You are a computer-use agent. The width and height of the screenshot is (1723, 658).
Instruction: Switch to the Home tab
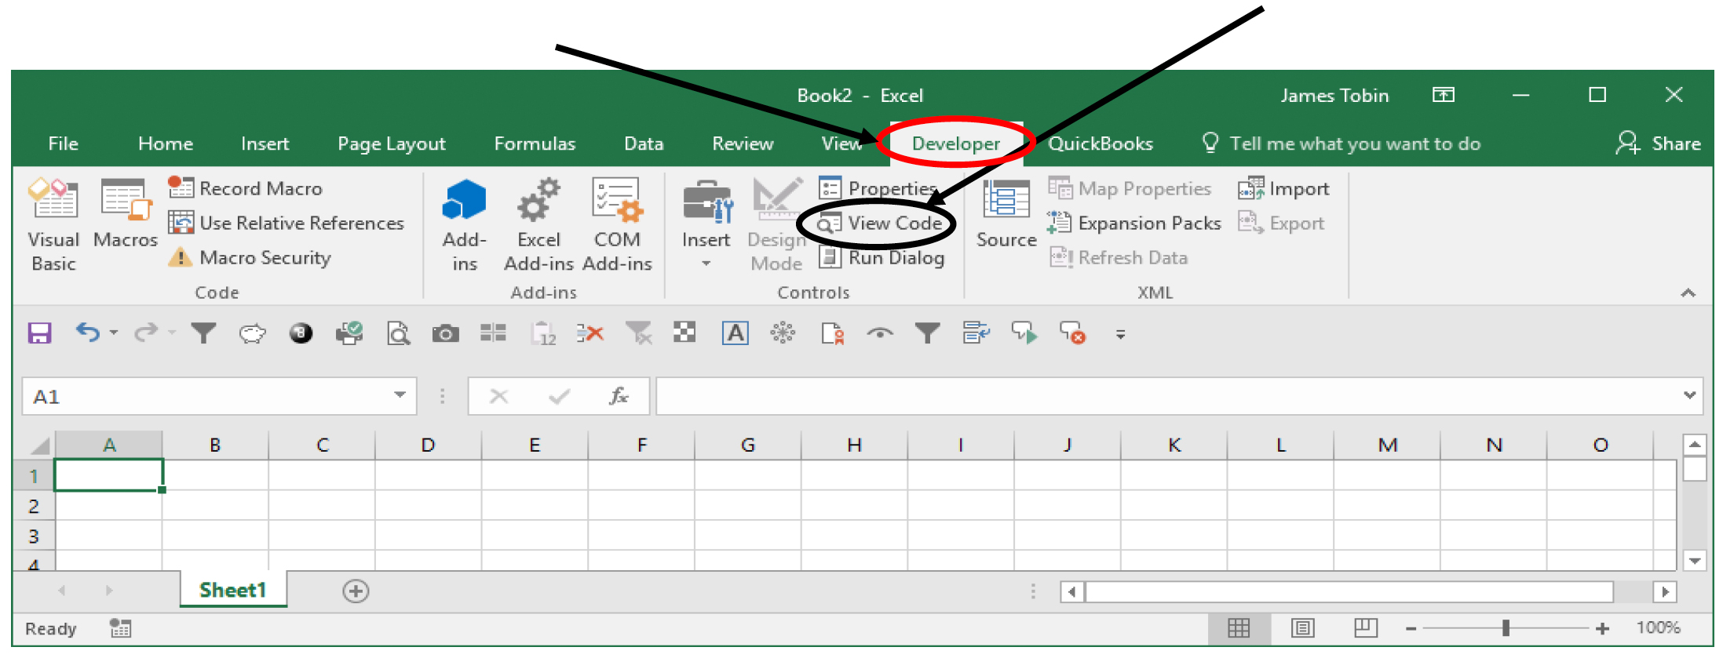pyautogui.click(x=165, y=144)
